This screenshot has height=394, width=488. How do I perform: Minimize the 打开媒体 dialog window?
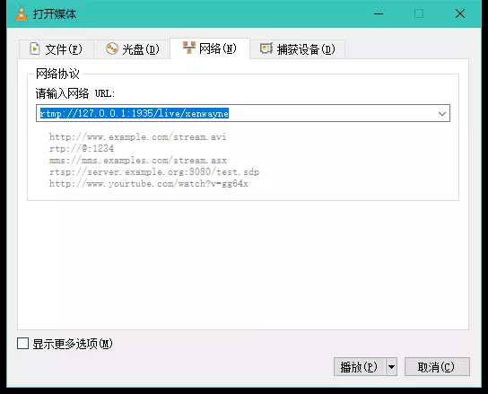click(x=379, y=13)
